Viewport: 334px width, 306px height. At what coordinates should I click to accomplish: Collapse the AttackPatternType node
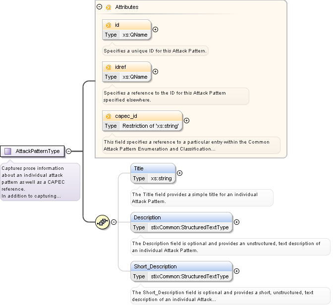click(x=69, y=151)
